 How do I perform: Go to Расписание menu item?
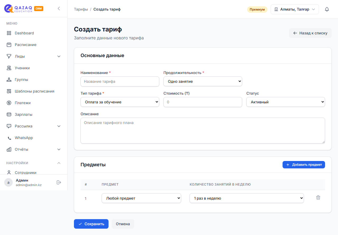(x=34, y=45)
